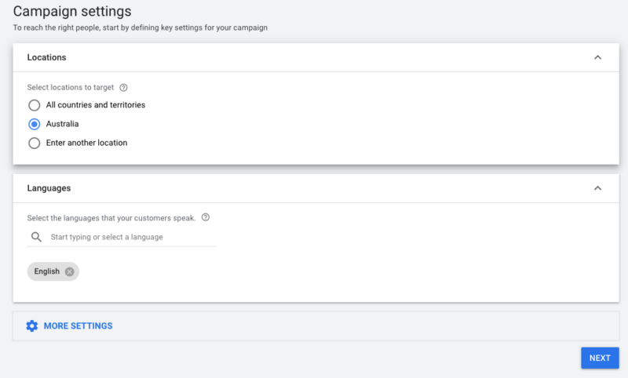Click help icon beside languages customers speak

click(x=206, y=218)
